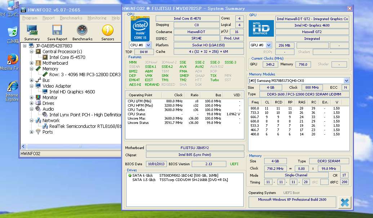
Task: Open the Program menu
Action: point(30,18)
